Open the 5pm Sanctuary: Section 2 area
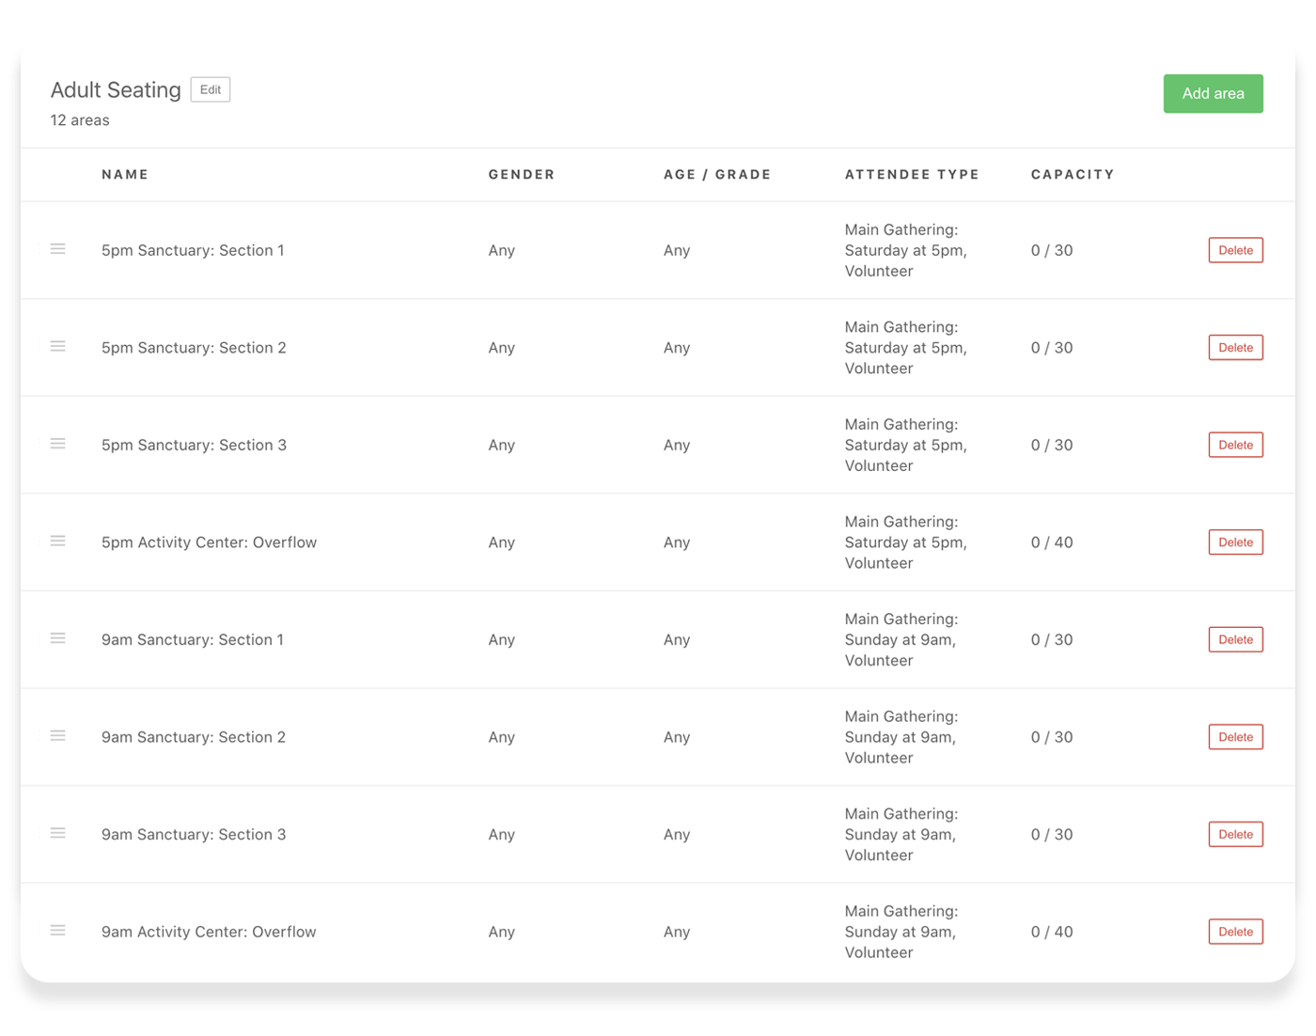 [x=194, y=347]
